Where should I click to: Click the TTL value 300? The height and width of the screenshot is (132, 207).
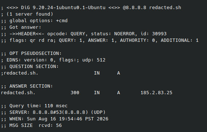point(75,93)
